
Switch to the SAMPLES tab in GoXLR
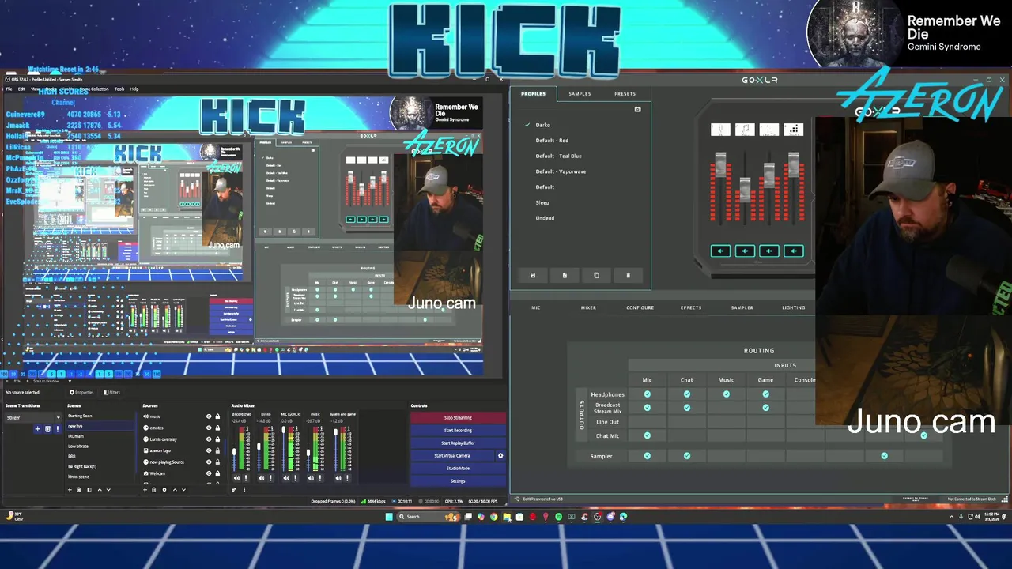580,93
